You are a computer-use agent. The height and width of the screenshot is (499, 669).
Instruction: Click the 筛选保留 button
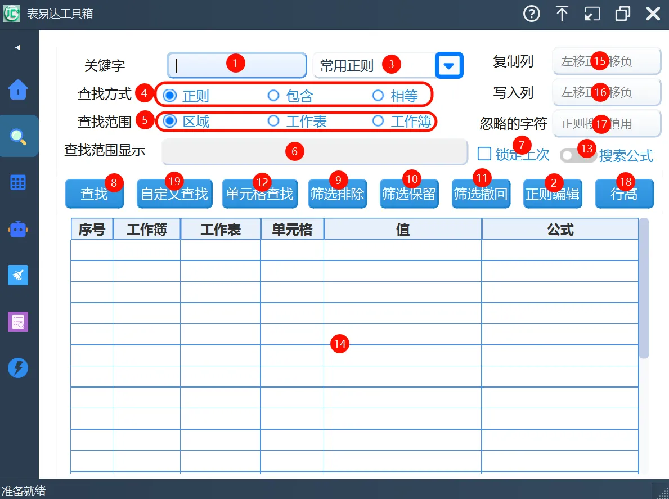coord(409,194)
